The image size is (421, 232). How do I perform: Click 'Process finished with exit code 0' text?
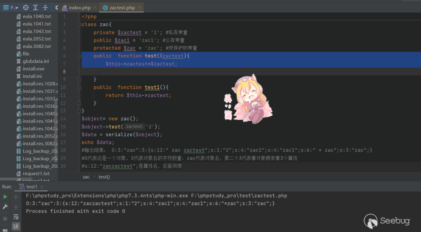pos(76,211)
